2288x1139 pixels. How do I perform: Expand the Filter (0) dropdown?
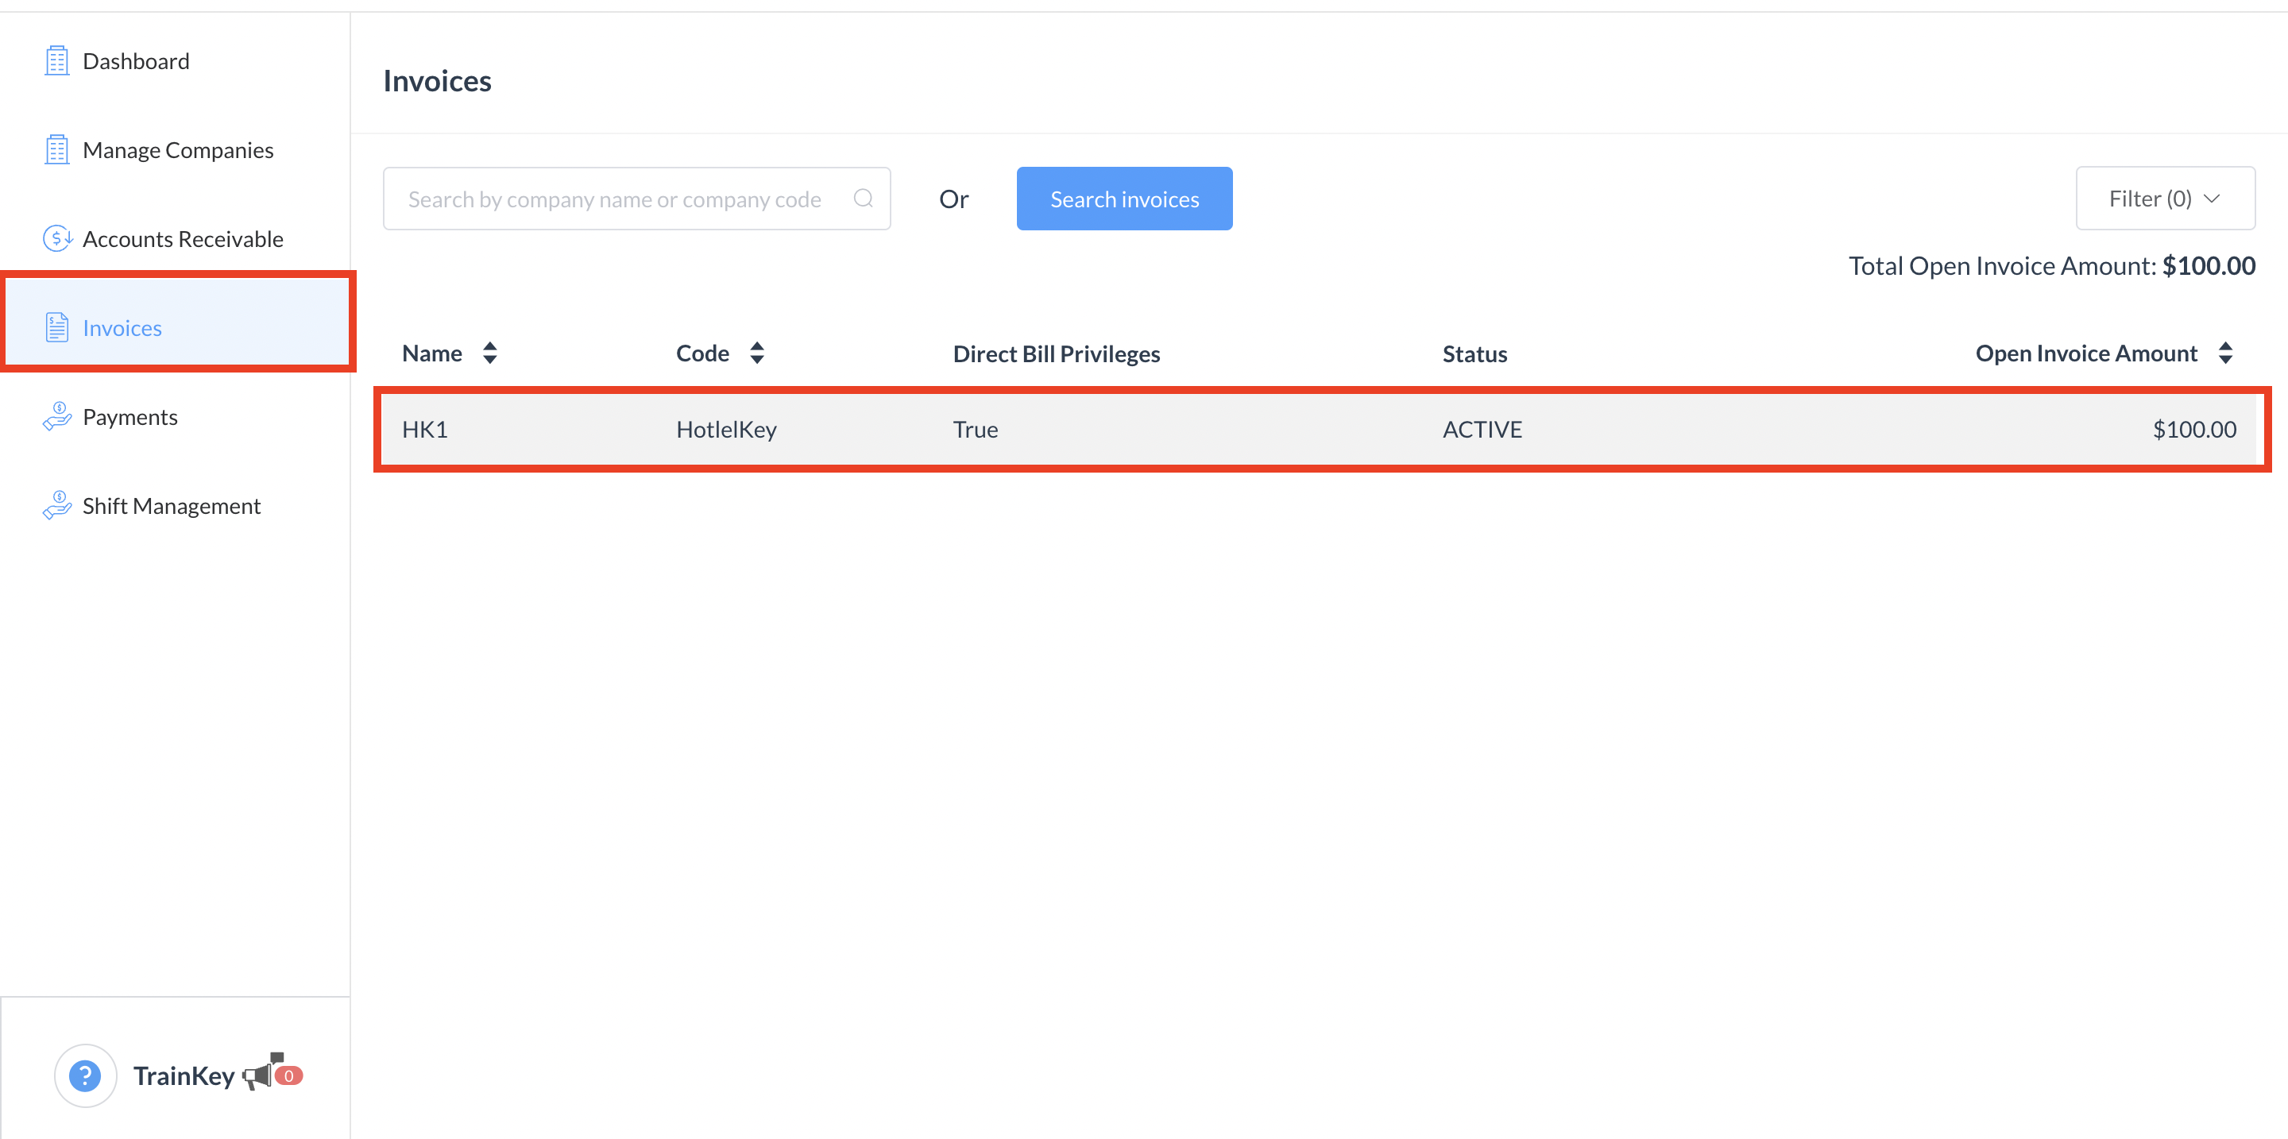(2163, 198)
